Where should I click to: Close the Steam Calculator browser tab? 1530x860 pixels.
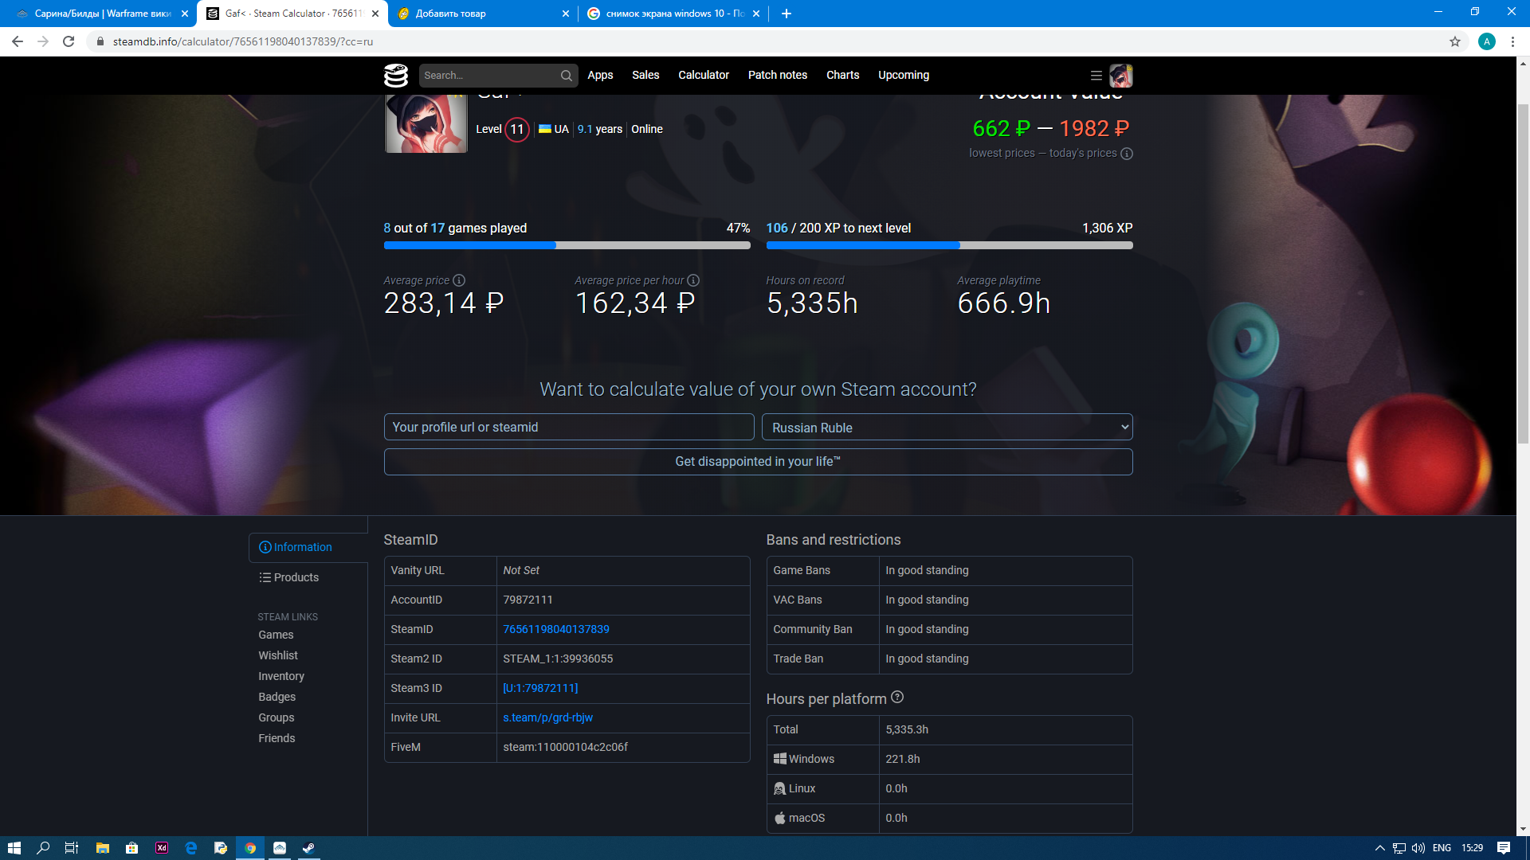click(375, 14)
